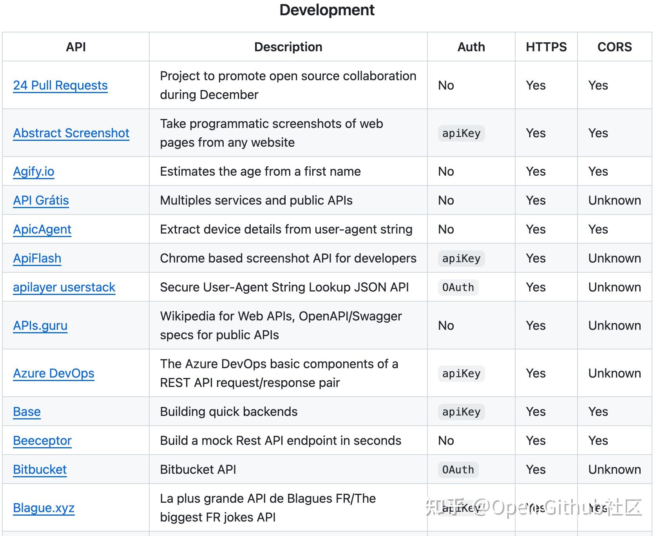This screenshot has height=536, width=659.
Task: Click 'Build a mock Rest API endpoint' description
Action: [x=281, y=441]
